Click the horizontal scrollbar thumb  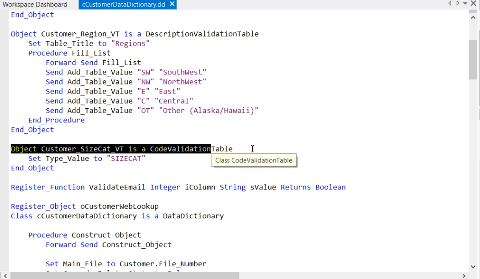click(124, 275)
